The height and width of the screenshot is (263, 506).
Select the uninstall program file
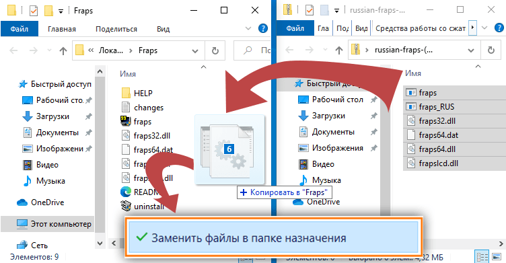143,206
